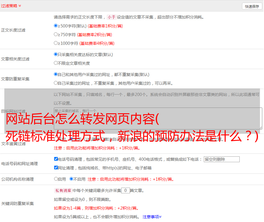Select the ≥500字符(默认) radio option
This screenshot has width=264, height=222.
click(x=56, y=26)
